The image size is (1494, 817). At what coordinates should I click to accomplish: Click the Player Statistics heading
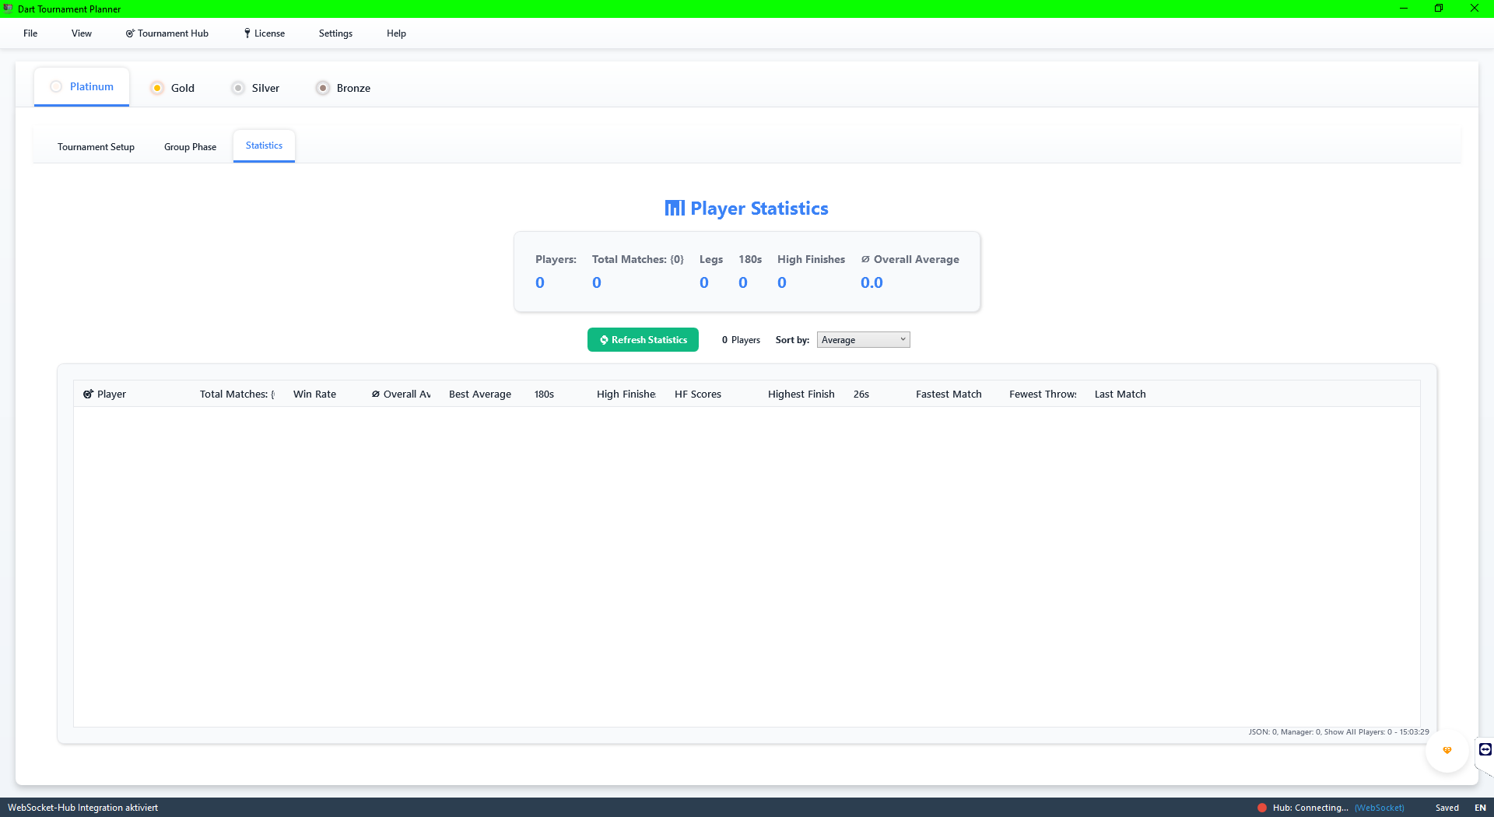[x=746, y=209]
